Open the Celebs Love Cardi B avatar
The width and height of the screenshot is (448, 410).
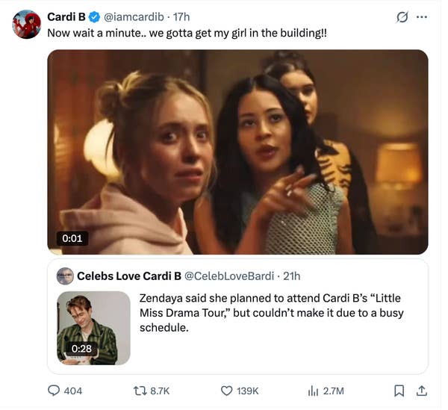tap(66, 276)
